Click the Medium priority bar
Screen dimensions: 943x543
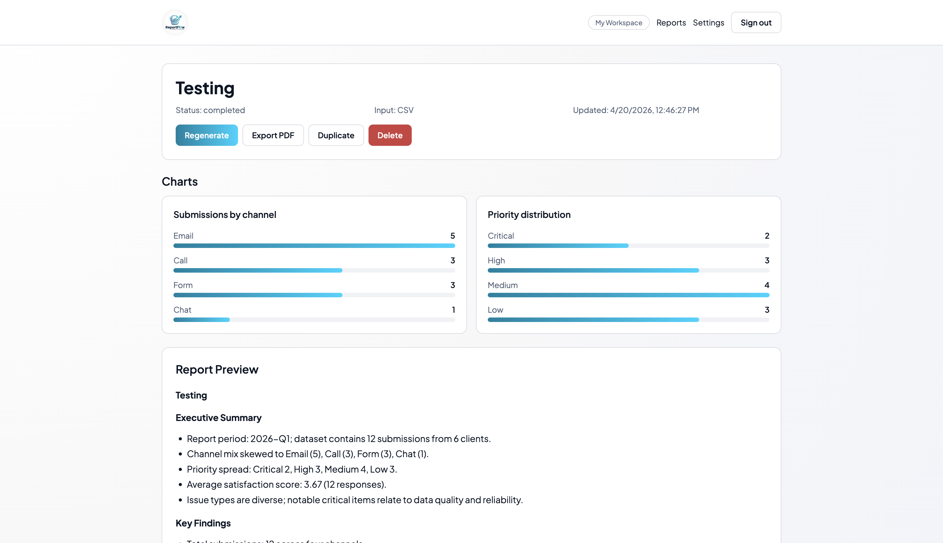(x=628, y=295)
